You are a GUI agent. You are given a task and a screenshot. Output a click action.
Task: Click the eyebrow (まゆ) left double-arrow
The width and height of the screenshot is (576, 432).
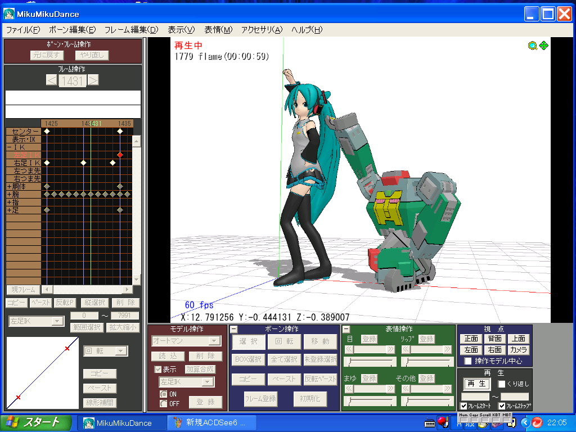click(x=349, y=388)
